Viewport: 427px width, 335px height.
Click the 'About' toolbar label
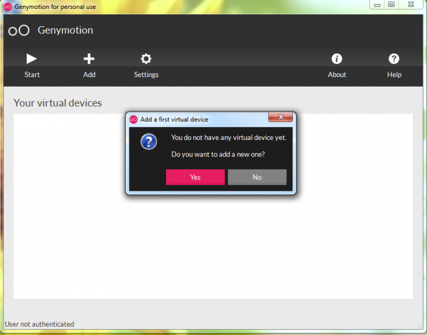337,75
